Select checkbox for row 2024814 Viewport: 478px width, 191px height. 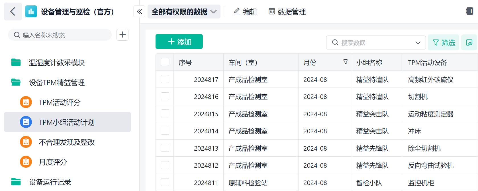pos(165,131)
